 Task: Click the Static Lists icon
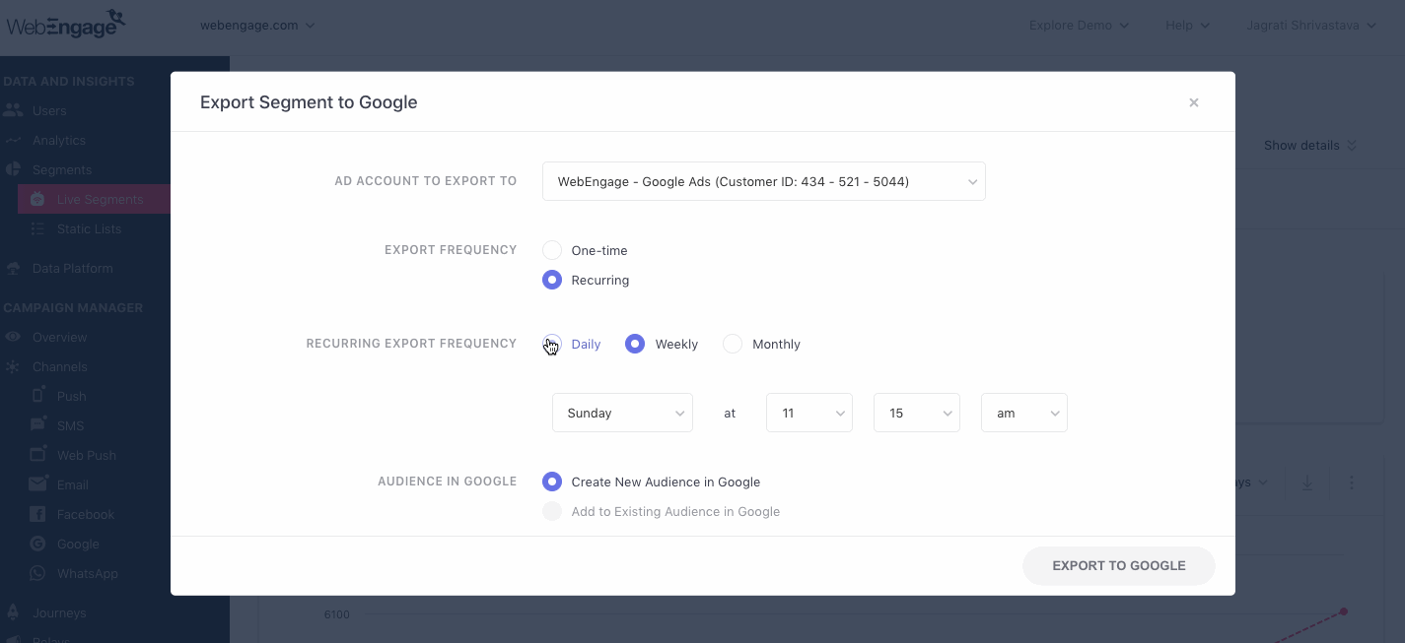click(x=37, y=228)
